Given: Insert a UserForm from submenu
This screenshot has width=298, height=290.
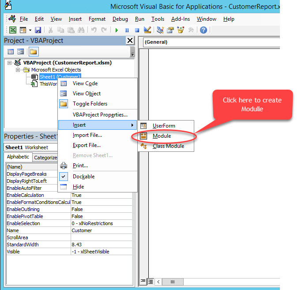Looking at the screenshot, I should [166, 126].
